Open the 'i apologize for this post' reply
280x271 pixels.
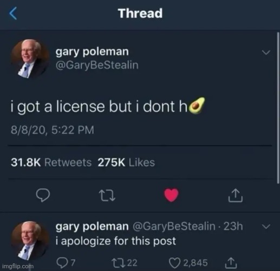116,241
